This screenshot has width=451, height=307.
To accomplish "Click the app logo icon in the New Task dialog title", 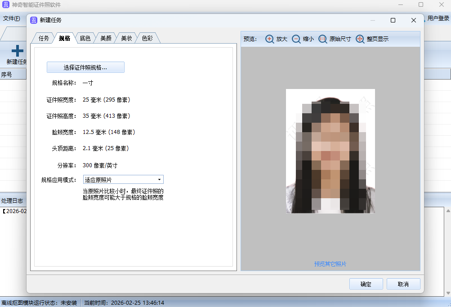I will (x=34, y=20).
